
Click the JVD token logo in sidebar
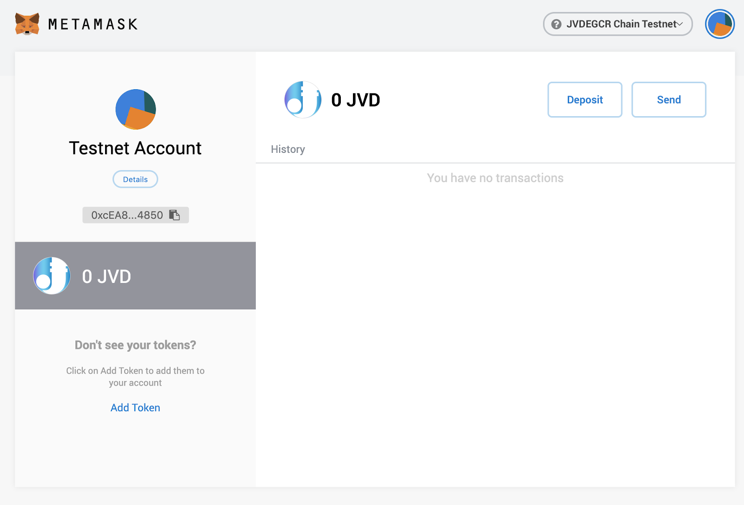point(52,276)
